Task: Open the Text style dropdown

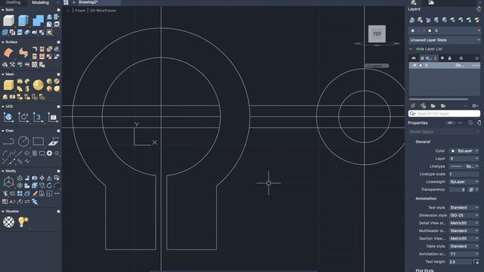Action: [464, 208]
